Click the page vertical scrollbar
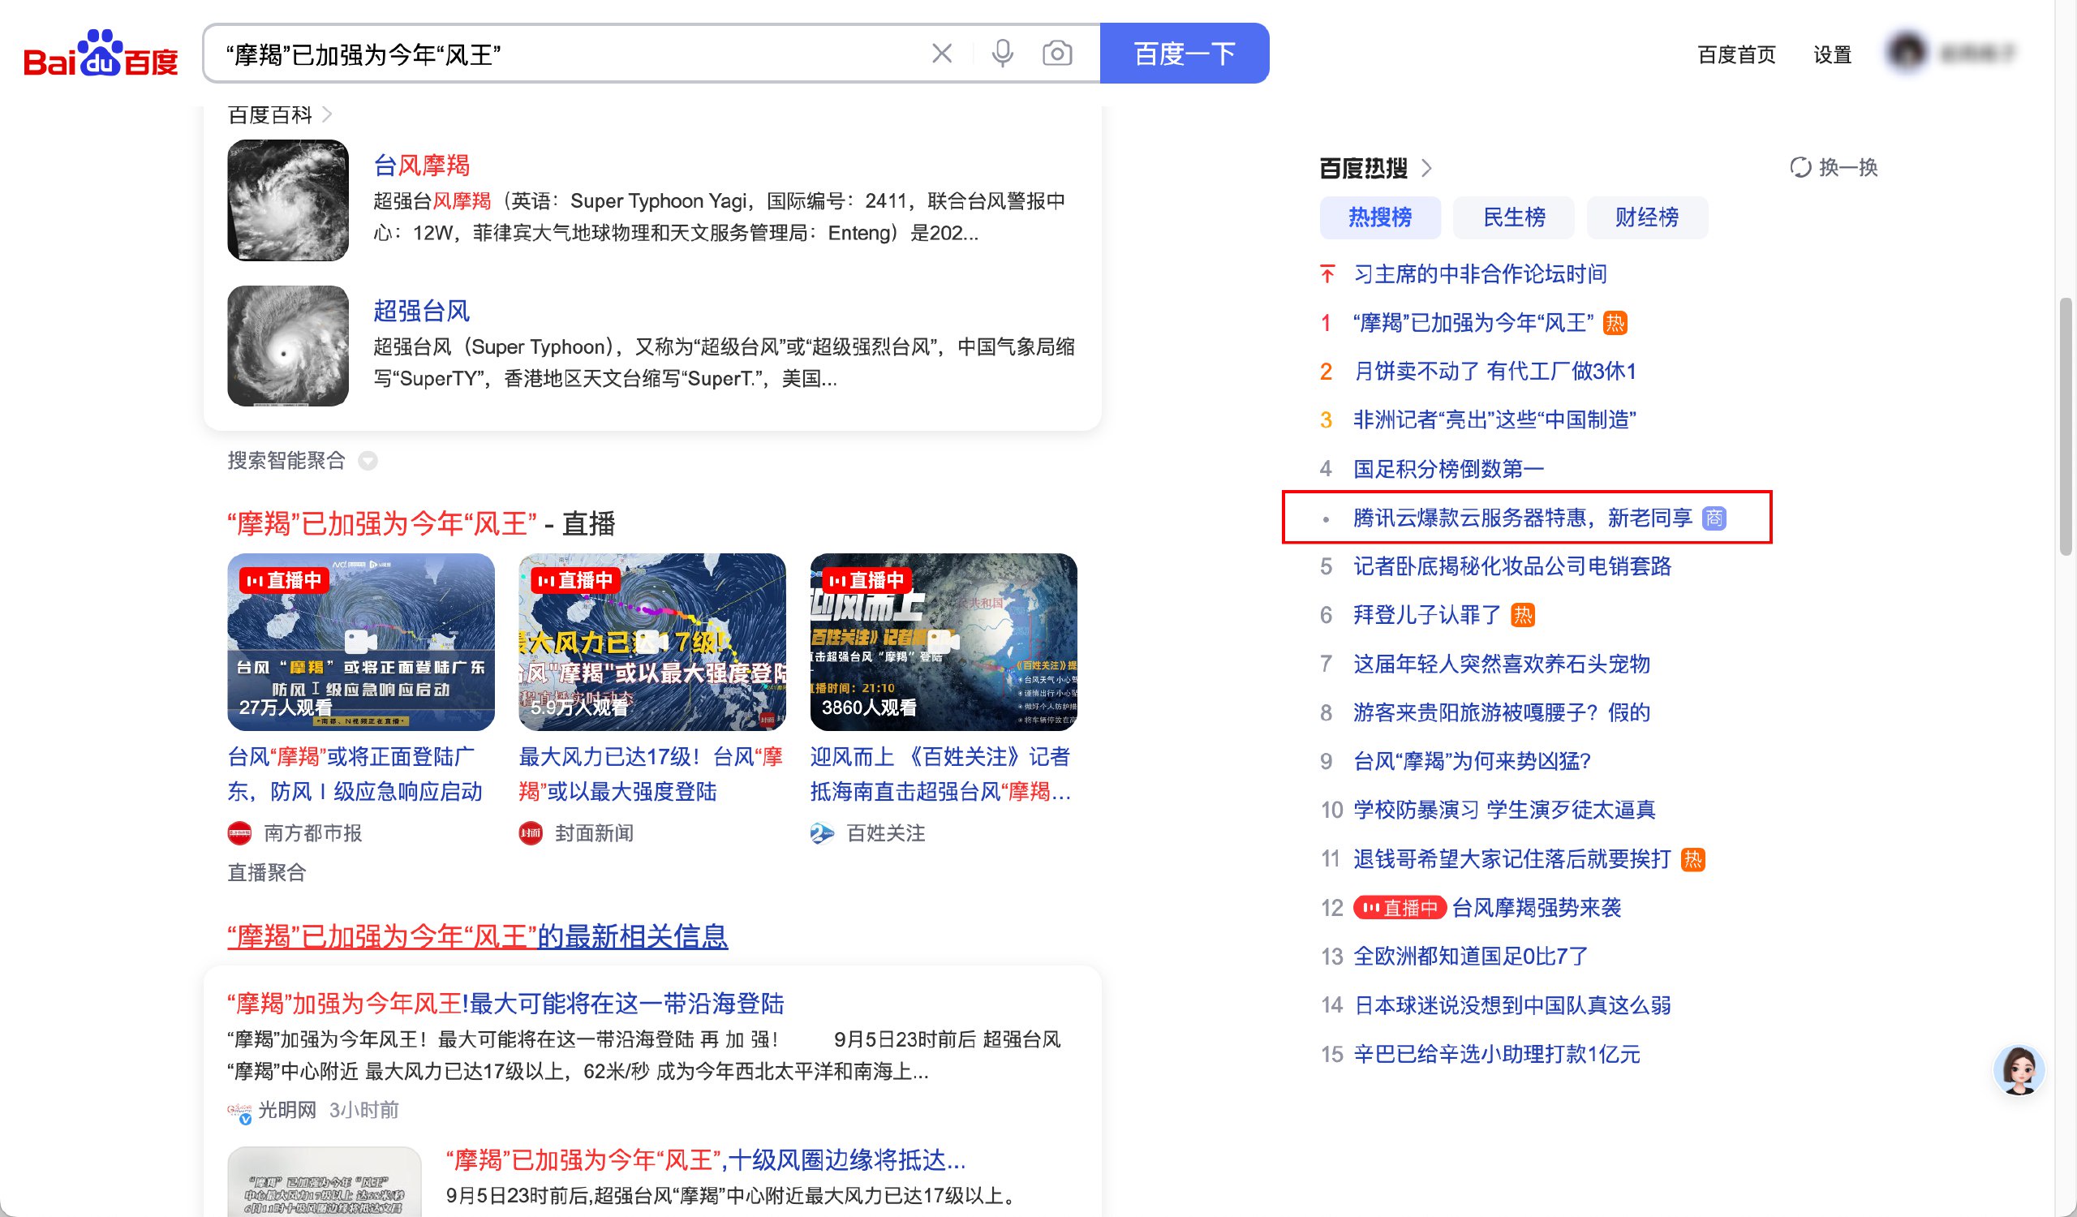Viewport: 2077px width, 1217px height. pyautogui.click(x=2065, y=427)
